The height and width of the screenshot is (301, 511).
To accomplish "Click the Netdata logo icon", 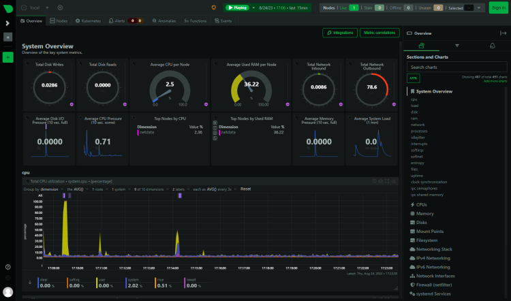I will point(7,8).
